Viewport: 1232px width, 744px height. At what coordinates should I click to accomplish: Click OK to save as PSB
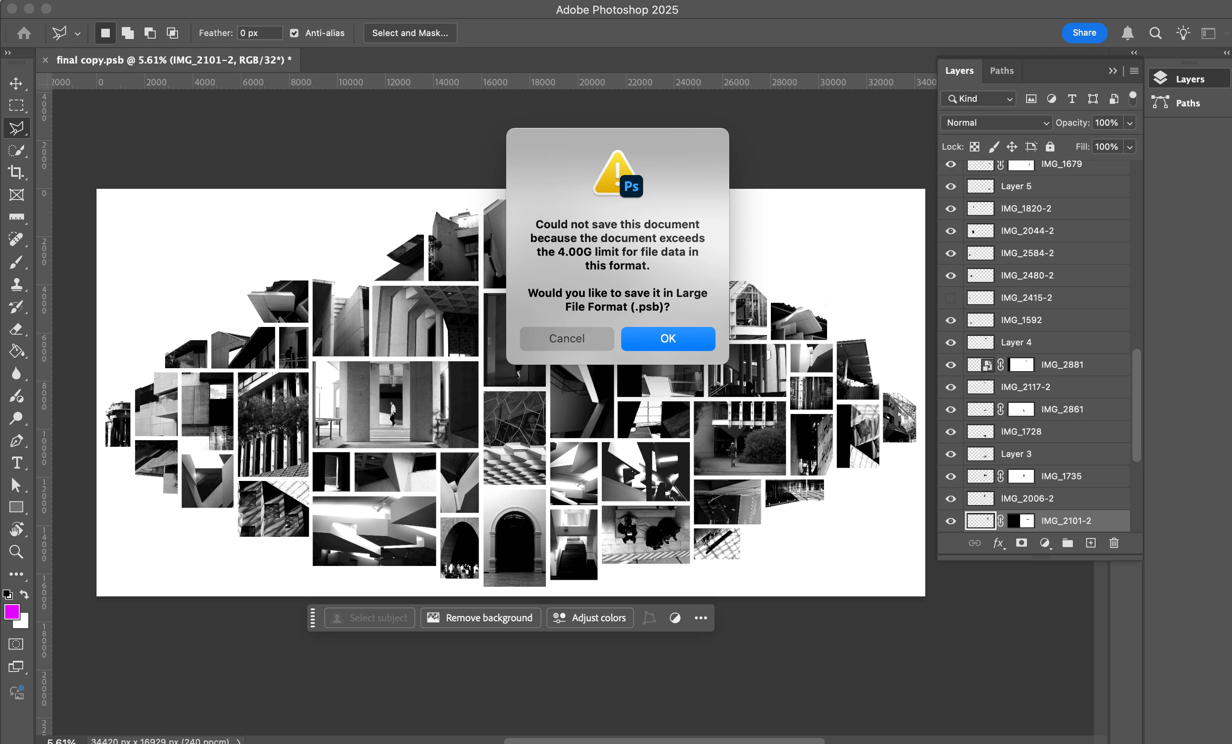(667, 339)
